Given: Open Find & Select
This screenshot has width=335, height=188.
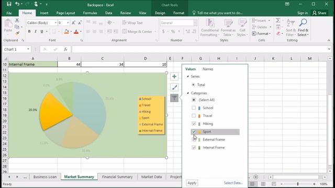Looking at the screenshot, I should click(303, 28).
